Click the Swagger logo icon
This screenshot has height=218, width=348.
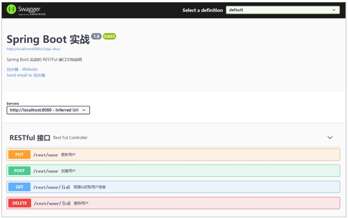(11, 10)
